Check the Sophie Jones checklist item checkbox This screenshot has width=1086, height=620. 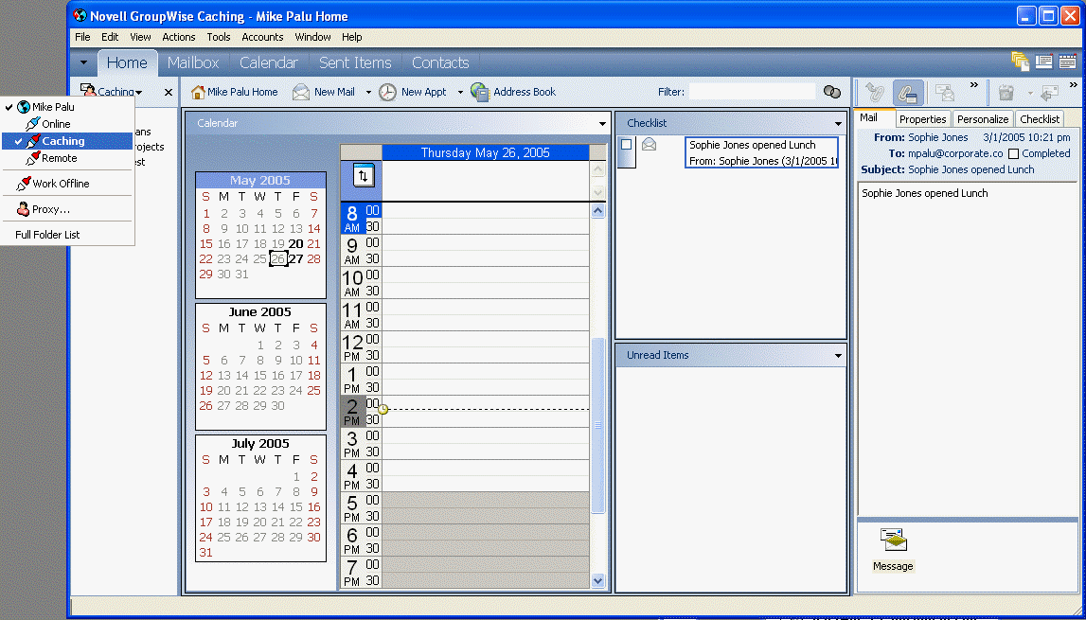pos(627,145)
